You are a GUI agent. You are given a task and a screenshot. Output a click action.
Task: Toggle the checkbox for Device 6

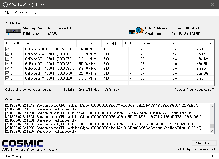tap(7, 78)
